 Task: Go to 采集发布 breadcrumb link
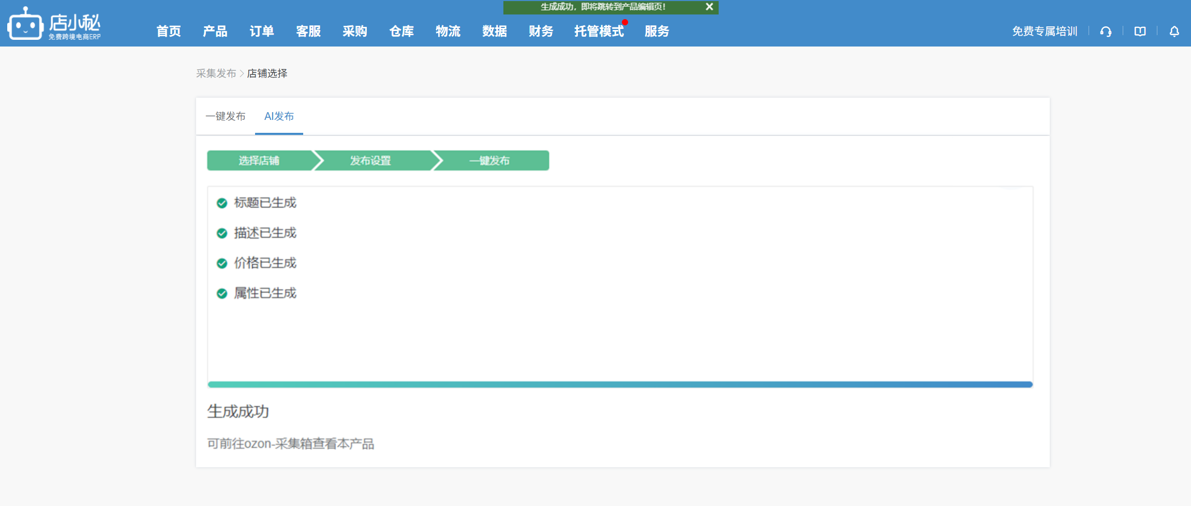(x=216, y=73)
